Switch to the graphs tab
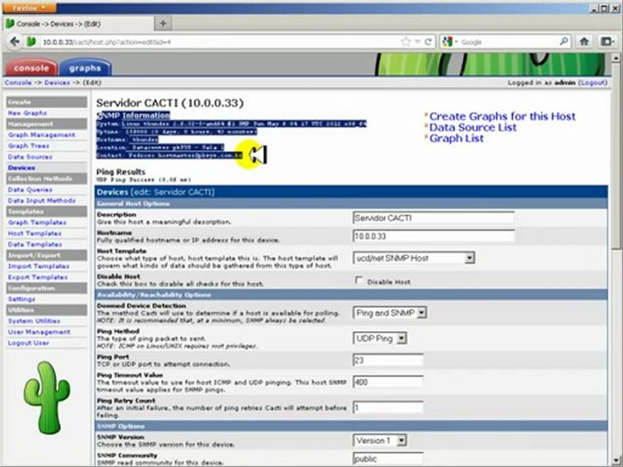 pyautogui.click(x=84, y=67)
